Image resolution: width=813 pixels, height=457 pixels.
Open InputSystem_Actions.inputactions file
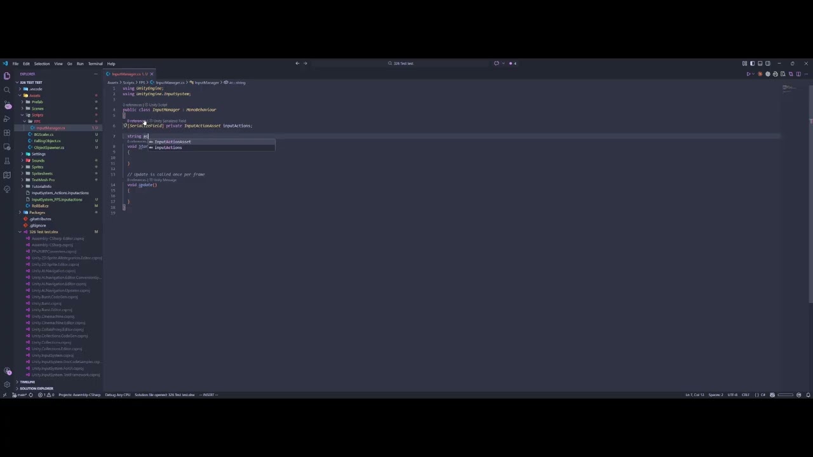60,193
